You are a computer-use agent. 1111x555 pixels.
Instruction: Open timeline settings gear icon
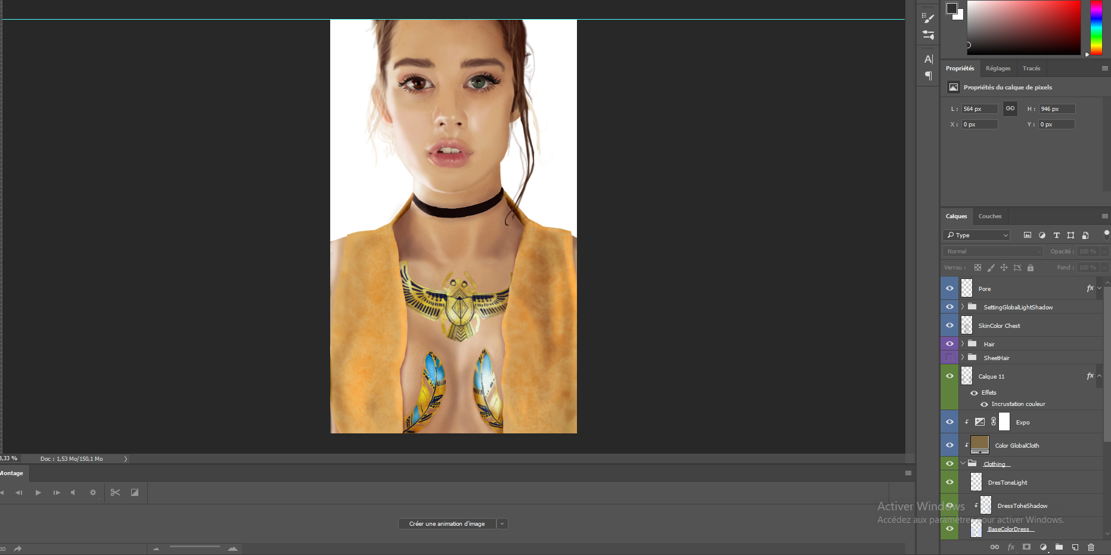click(92, 492)
